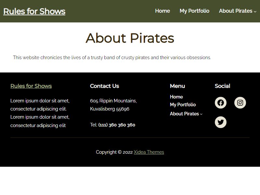This screenshot has width=260, height=195.
Task: Select the About Pirates page heading
Action: (x=130, y=38)
